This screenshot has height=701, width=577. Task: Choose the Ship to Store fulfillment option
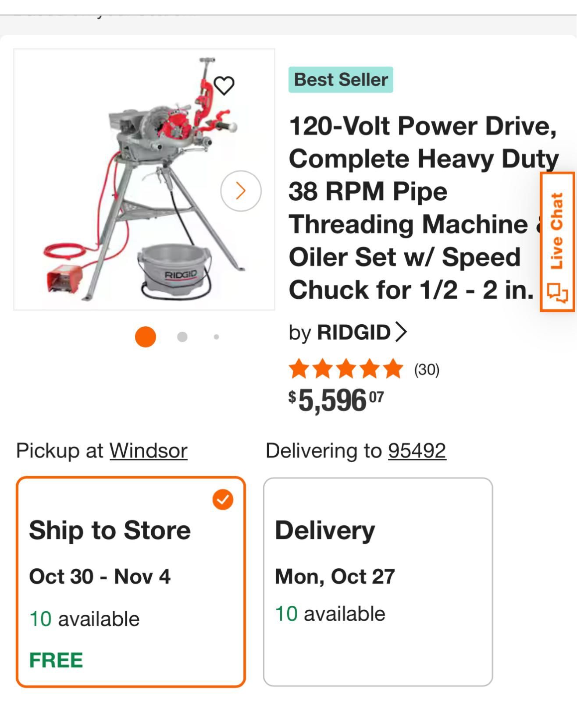[x=131, y=581]
